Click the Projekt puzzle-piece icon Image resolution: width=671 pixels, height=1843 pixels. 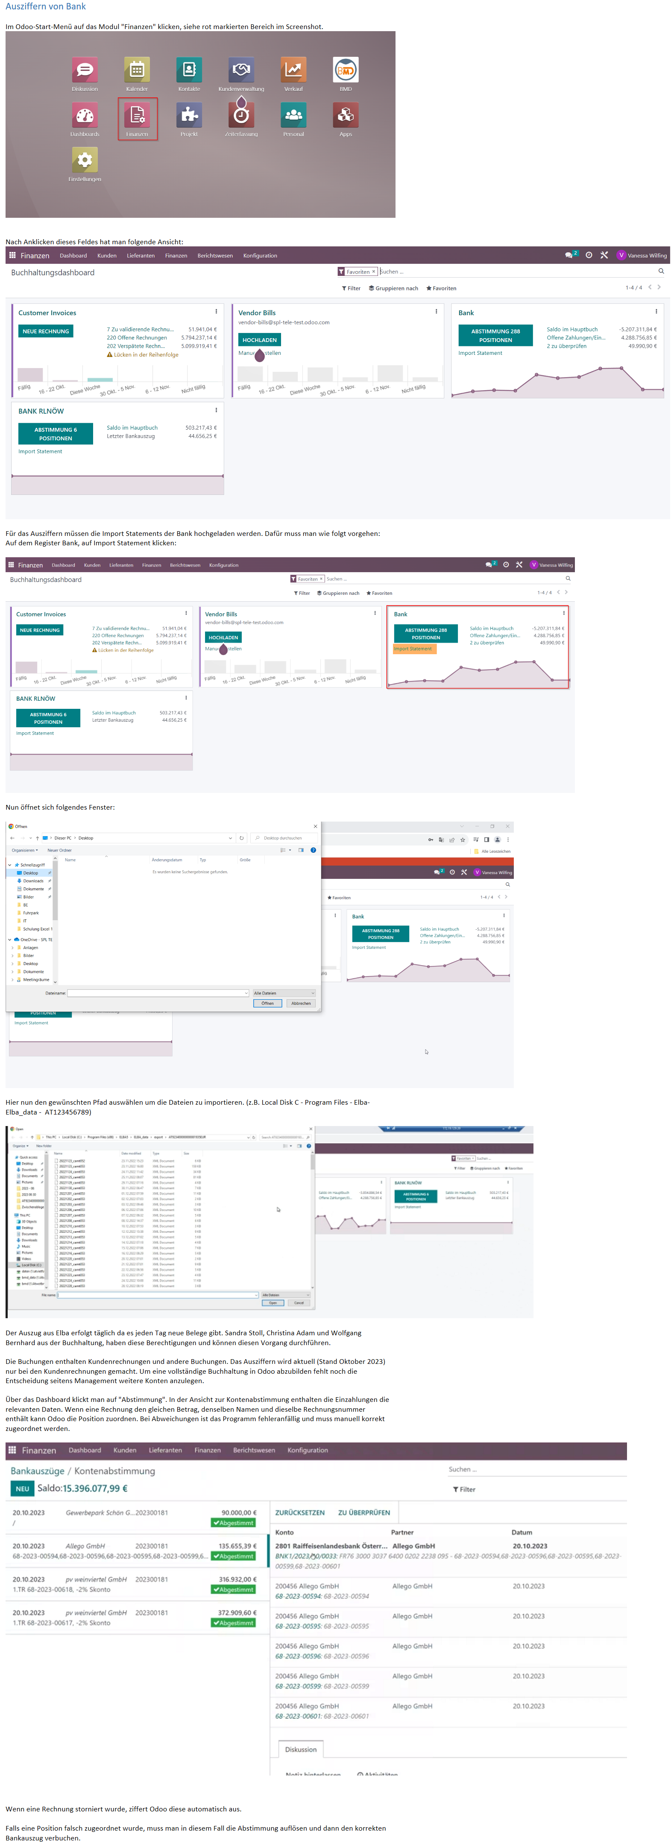[189, 114]
